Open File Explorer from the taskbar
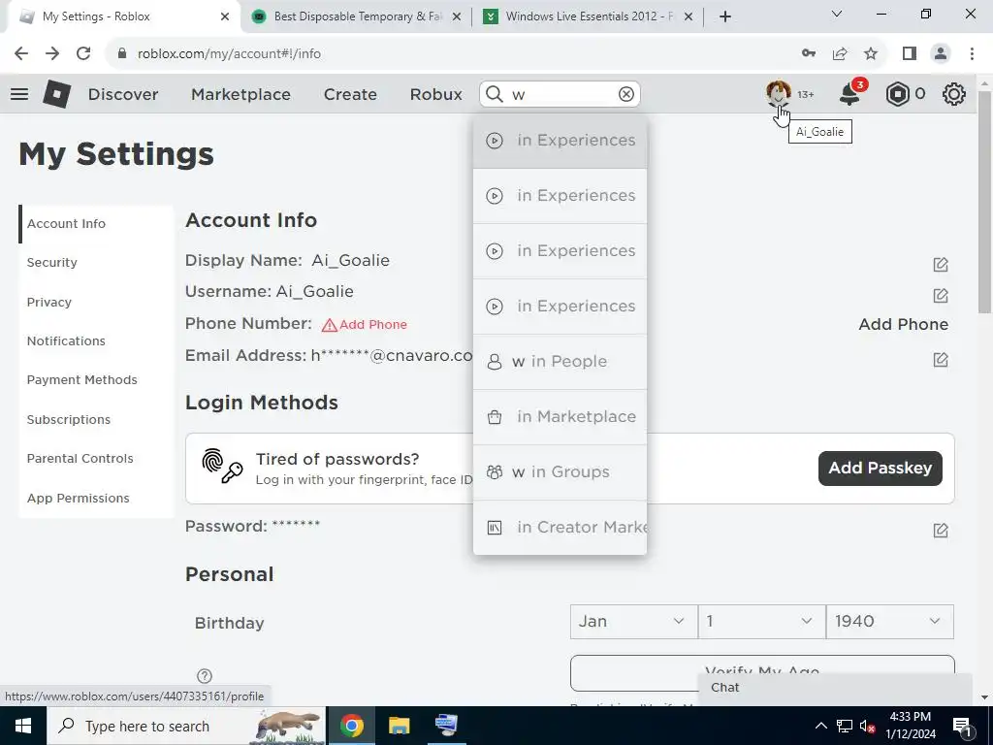 (399, 726)
